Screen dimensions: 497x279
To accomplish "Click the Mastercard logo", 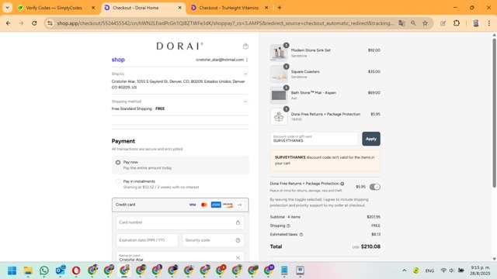I will coord(204,205).
